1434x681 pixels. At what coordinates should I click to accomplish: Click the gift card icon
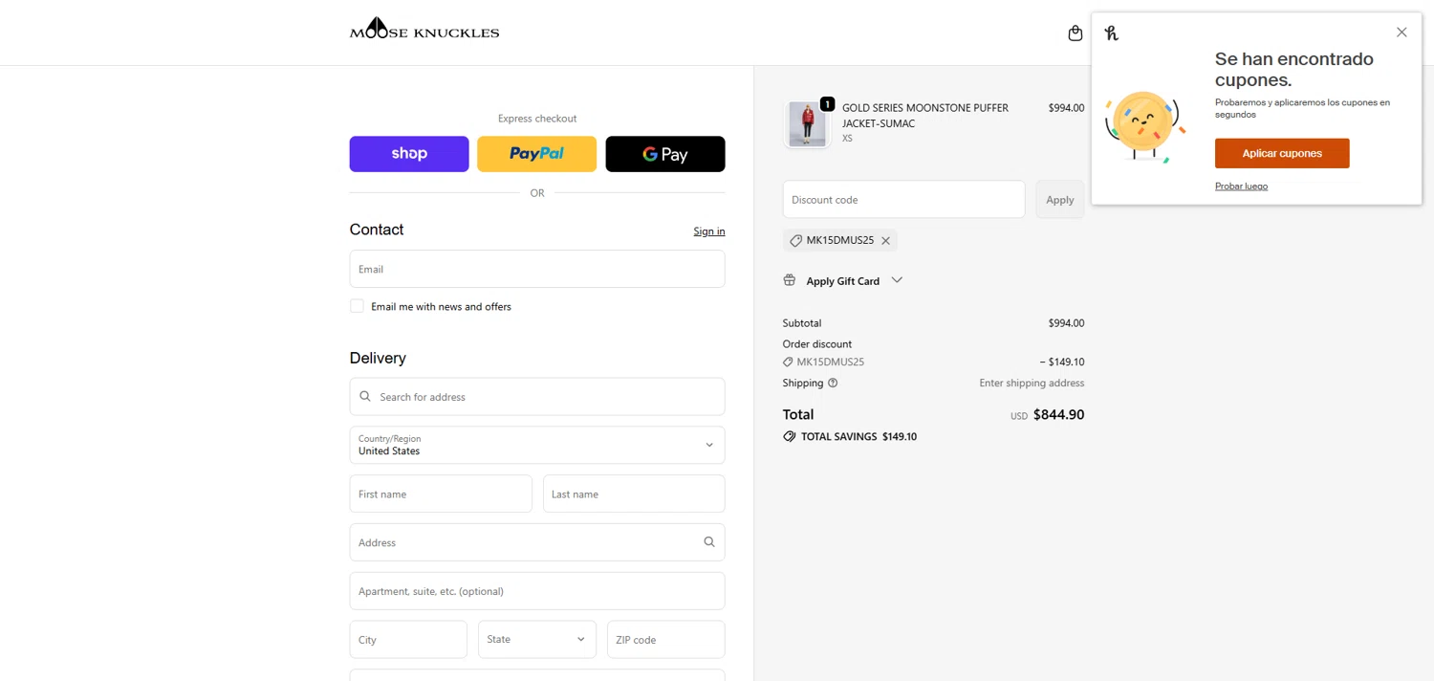coord(790,280)
